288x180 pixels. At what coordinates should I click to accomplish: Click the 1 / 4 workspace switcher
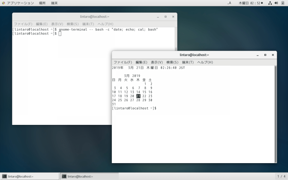[281, 176]
